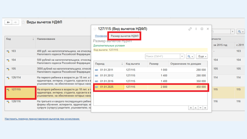Click in the Поиск (Ctrl+F) field
This screenshot has height=139, width=247.
pyautogui.click(x=162, y=56)
